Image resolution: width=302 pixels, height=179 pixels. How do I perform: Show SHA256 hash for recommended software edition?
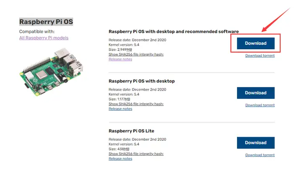(x=136, y=54)
